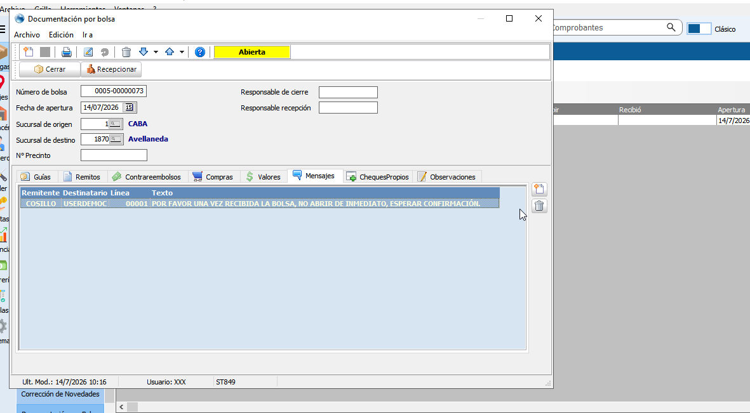Click the grayed undo arrow icon
Viewport: 750px width, 413px height.
click(104, 52)
